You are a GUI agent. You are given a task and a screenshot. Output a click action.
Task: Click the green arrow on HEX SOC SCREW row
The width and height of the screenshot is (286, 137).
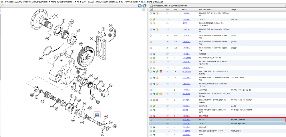click(154, 131)
